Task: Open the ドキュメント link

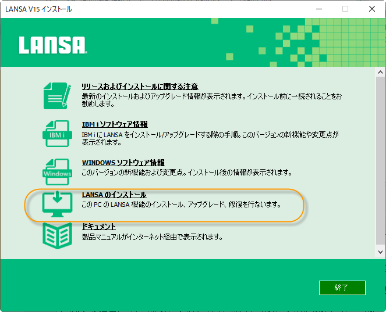Action: 99,227
